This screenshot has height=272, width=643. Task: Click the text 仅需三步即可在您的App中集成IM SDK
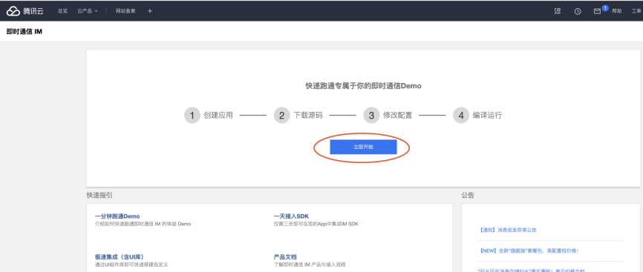(x=316, y=224)
